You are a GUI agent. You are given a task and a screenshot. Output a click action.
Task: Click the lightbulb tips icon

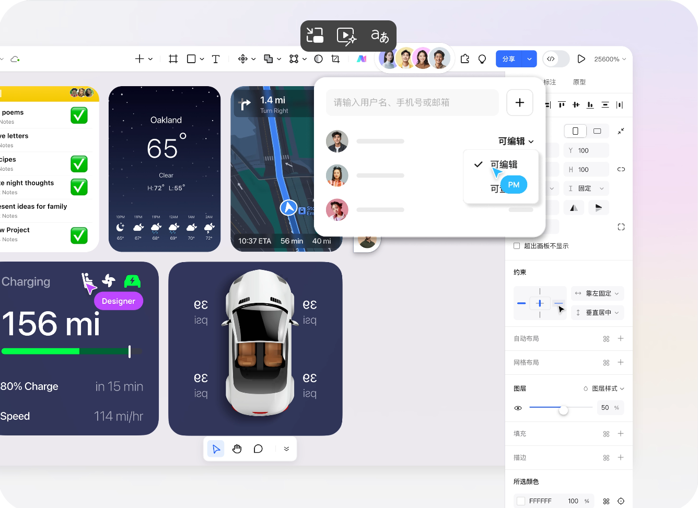click(x=482, y=59)
